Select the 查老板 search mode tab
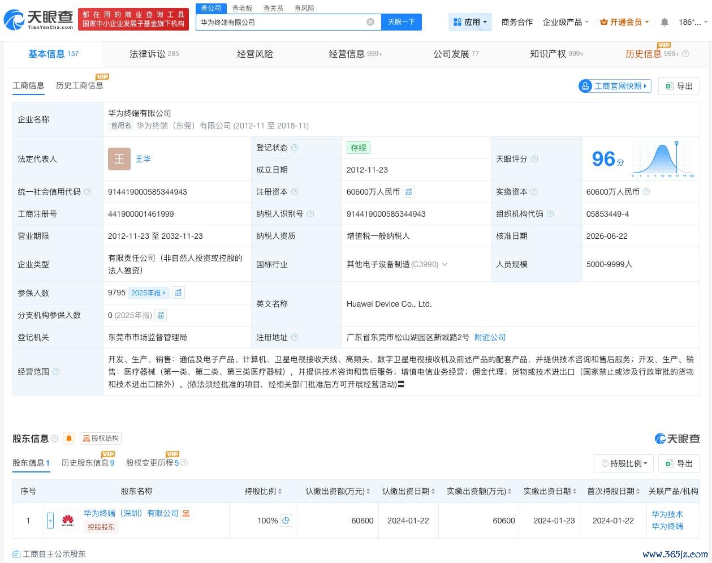The height and width of the screenshot is (563, 712). (242, 8)
